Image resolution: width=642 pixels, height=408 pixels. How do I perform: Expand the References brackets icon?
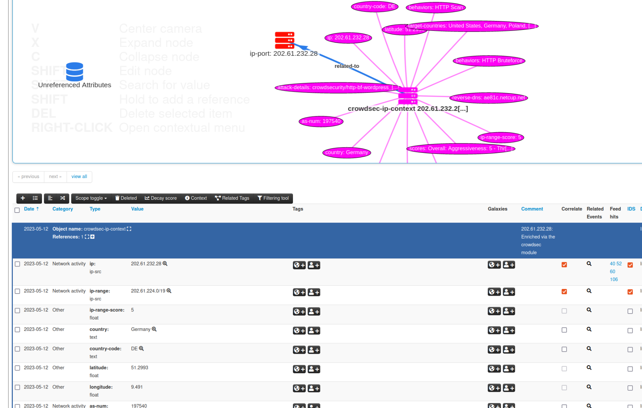coord(87,237)
